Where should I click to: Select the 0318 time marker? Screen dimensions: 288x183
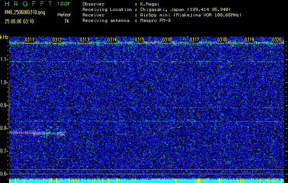[x=222, y=39]
